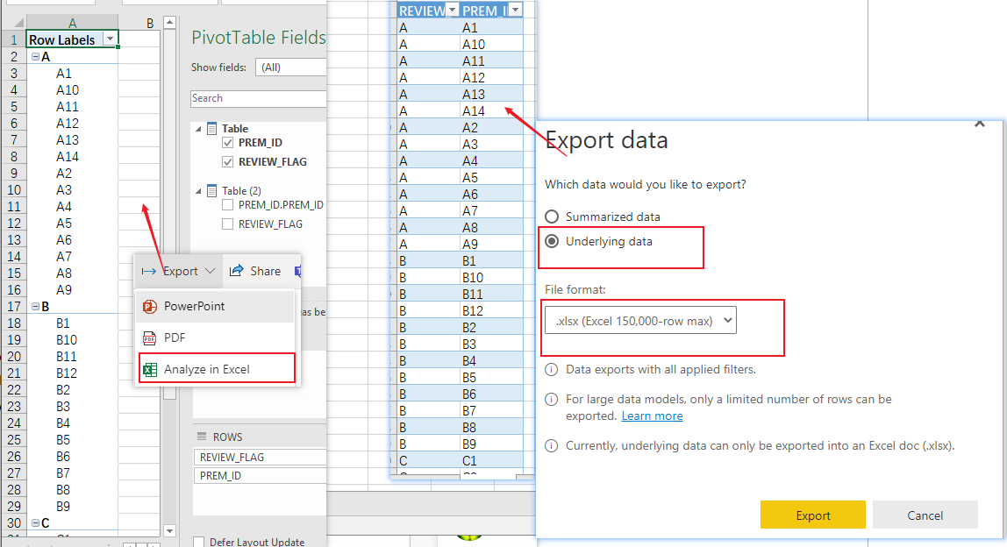Click the PowerPoint icon in Export menu

tap(150, 307)
